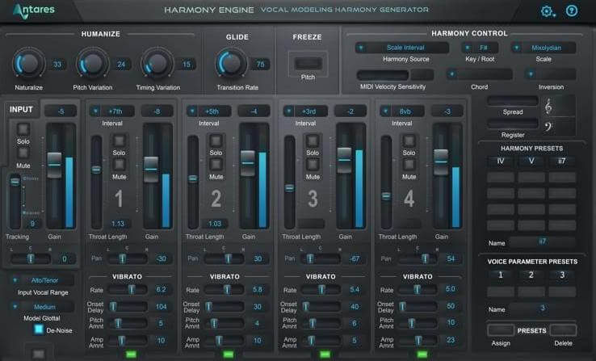596x361 pixels.
Task: Open the Scale Mixolydian dropdown
Action: (544, 48)
